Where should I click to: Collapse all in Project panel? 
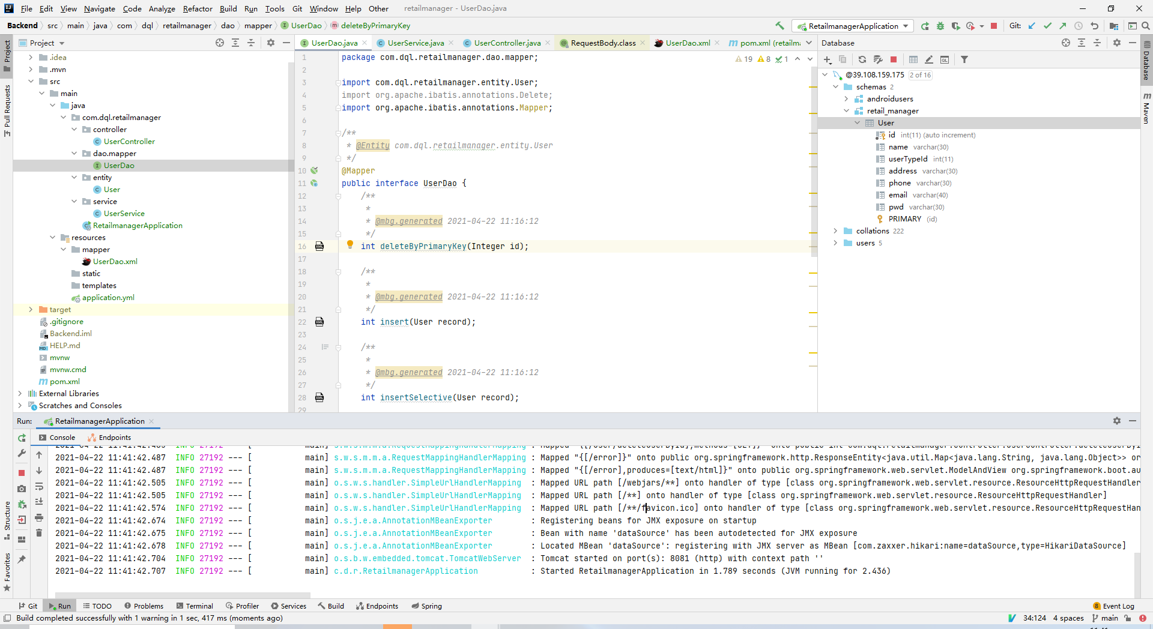[x=251, y=43]
